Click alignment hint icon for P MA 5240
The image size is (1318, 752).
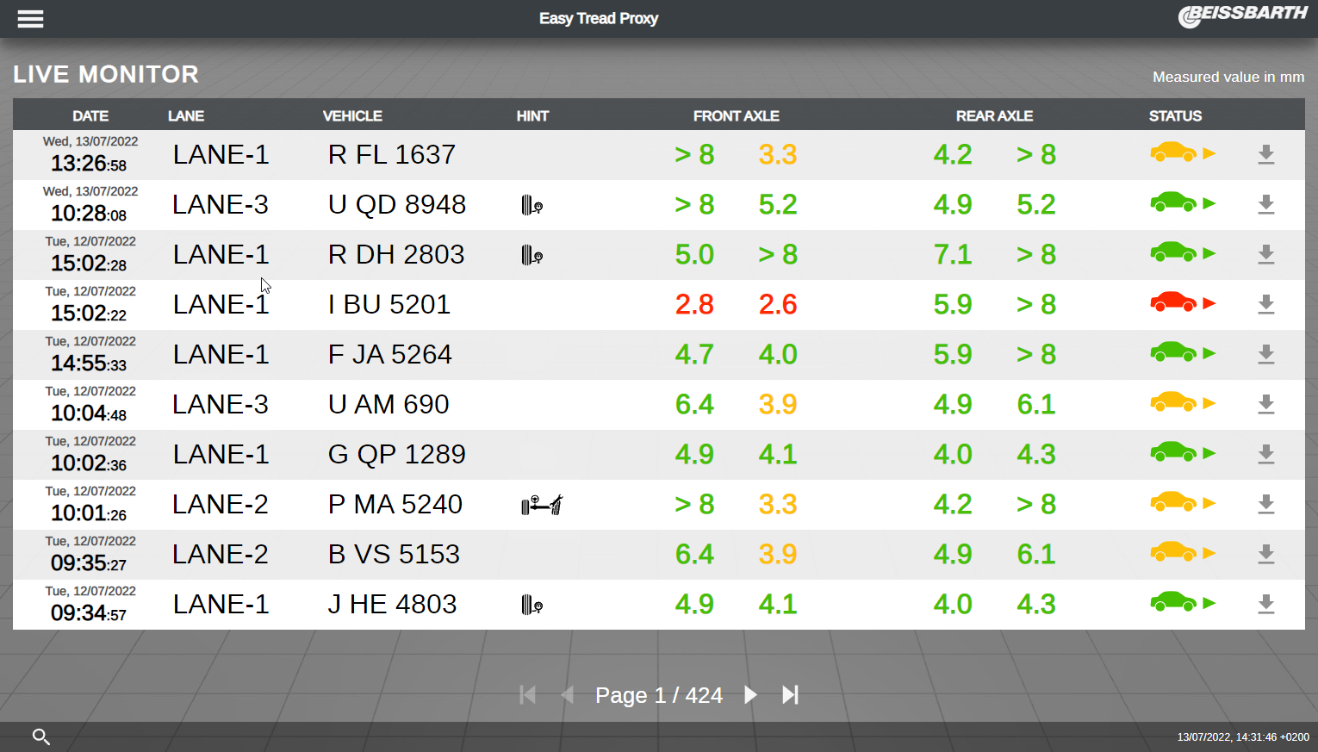pos(542,505)
